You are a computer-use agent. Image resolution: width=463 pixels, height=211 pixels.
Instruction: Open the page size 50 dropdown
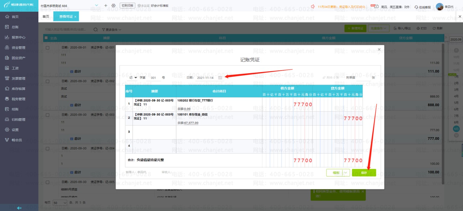point(60,203)
